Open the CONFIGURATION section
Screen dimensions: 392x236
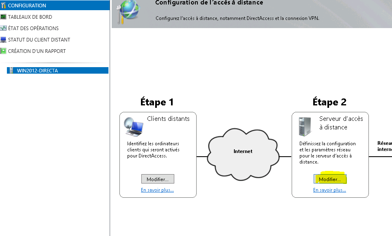[x=55, y=5]
